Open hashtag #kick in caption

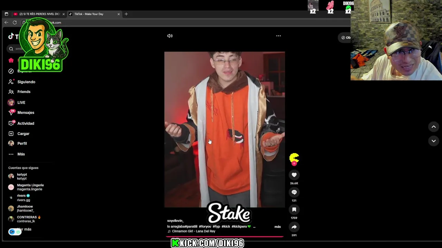pos(226,227)
